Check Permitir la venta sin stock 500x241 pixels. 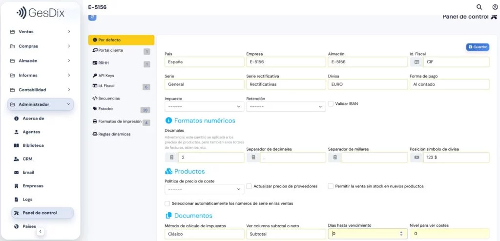331,186
